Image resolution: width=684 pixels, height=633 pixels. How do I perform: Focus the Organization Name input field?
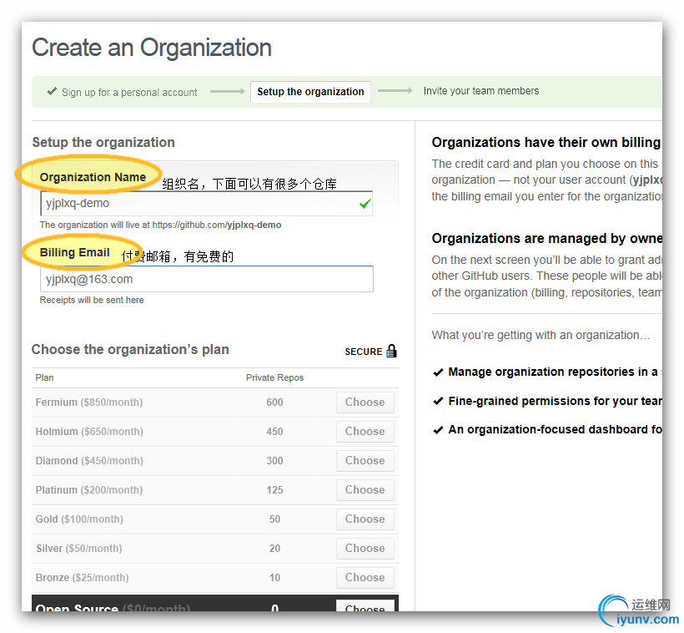[x=206, y=204]
